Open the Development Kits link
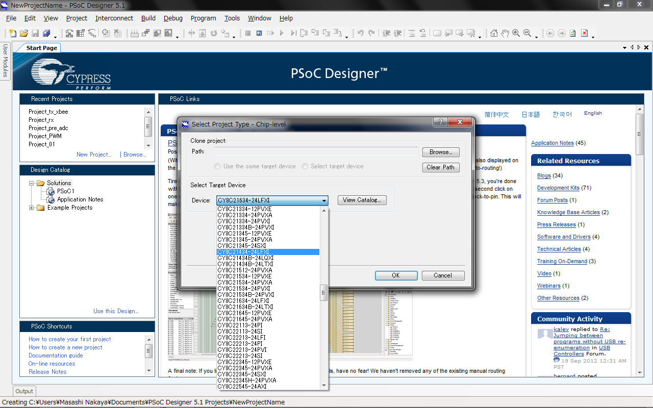Screen dimensions: 653x408 click(x=558, y=188)
